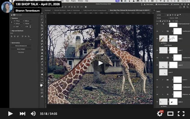The image size is (190, 119).
Task: Select the Pen tool
Action: point(42,62)
